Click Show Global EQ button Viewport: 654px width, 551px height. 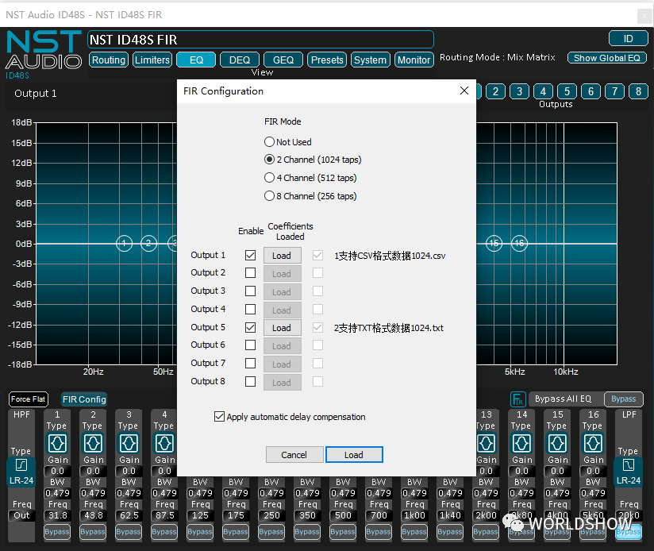coord(607,58)
